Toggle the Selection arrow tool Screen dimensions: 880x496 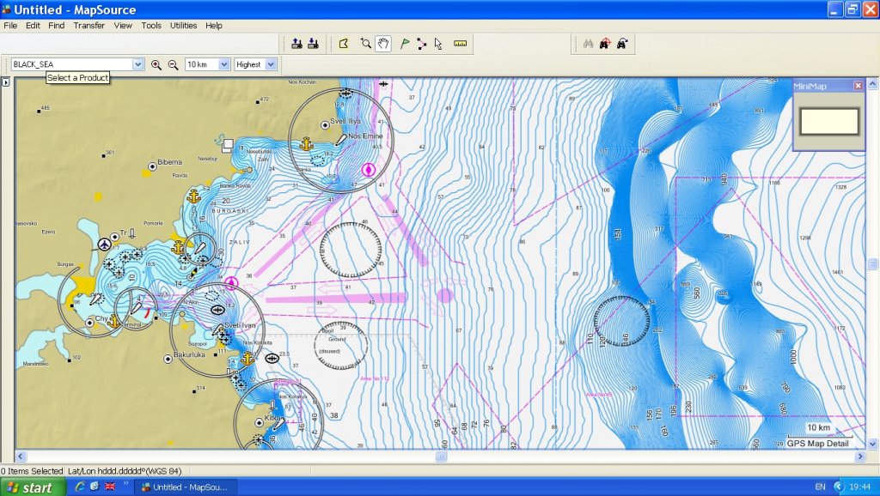click(x=437, y=44)
